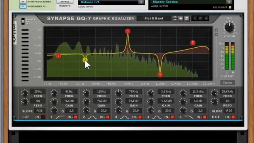254x143 pixels.
Task: Click the HCF 25.6 kHz frequency field
Action: [x=227, y=91]
